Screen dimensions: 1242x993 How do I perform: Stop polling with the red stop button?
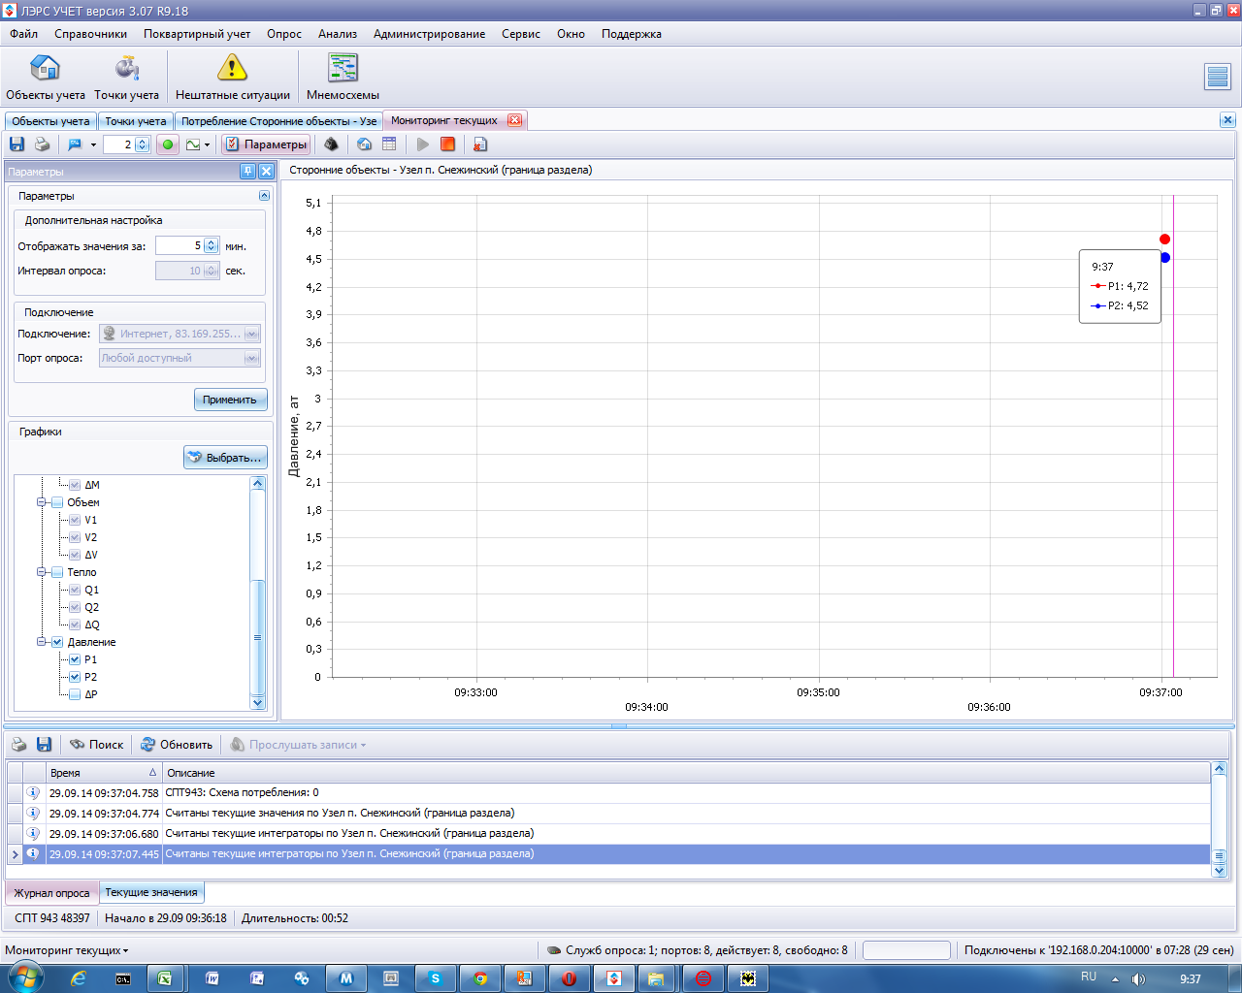pos(447,144)
